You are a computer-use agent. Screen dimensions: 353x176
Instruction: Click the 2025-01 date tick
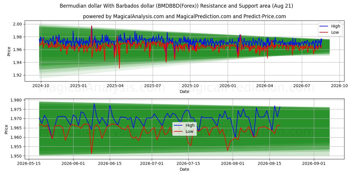[79, 86]
